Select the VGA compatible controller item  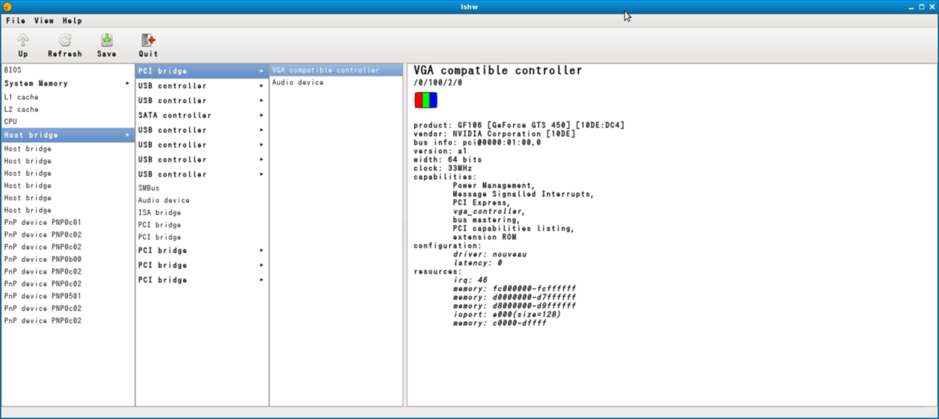click(x=326, y=71)
